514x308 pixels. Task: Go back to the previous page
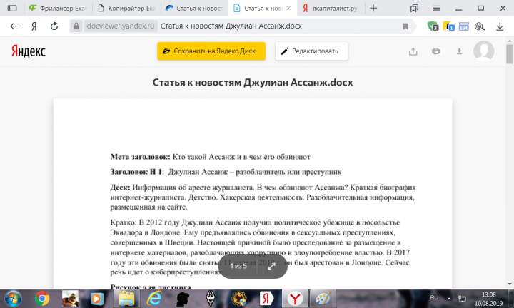pyautogui.click(x=14, y=26)
